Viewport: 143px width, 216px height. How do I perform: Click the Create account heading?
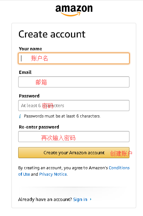[x=52, y=34]
